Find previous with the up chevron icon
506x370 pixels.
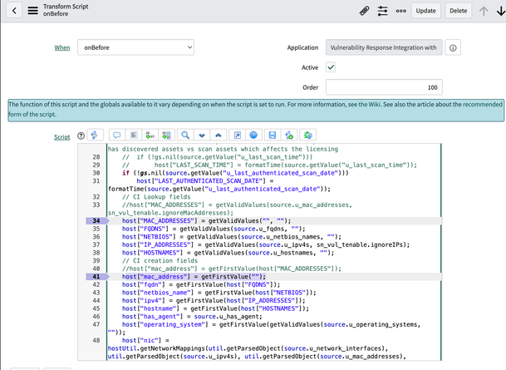tap(219, 135)
